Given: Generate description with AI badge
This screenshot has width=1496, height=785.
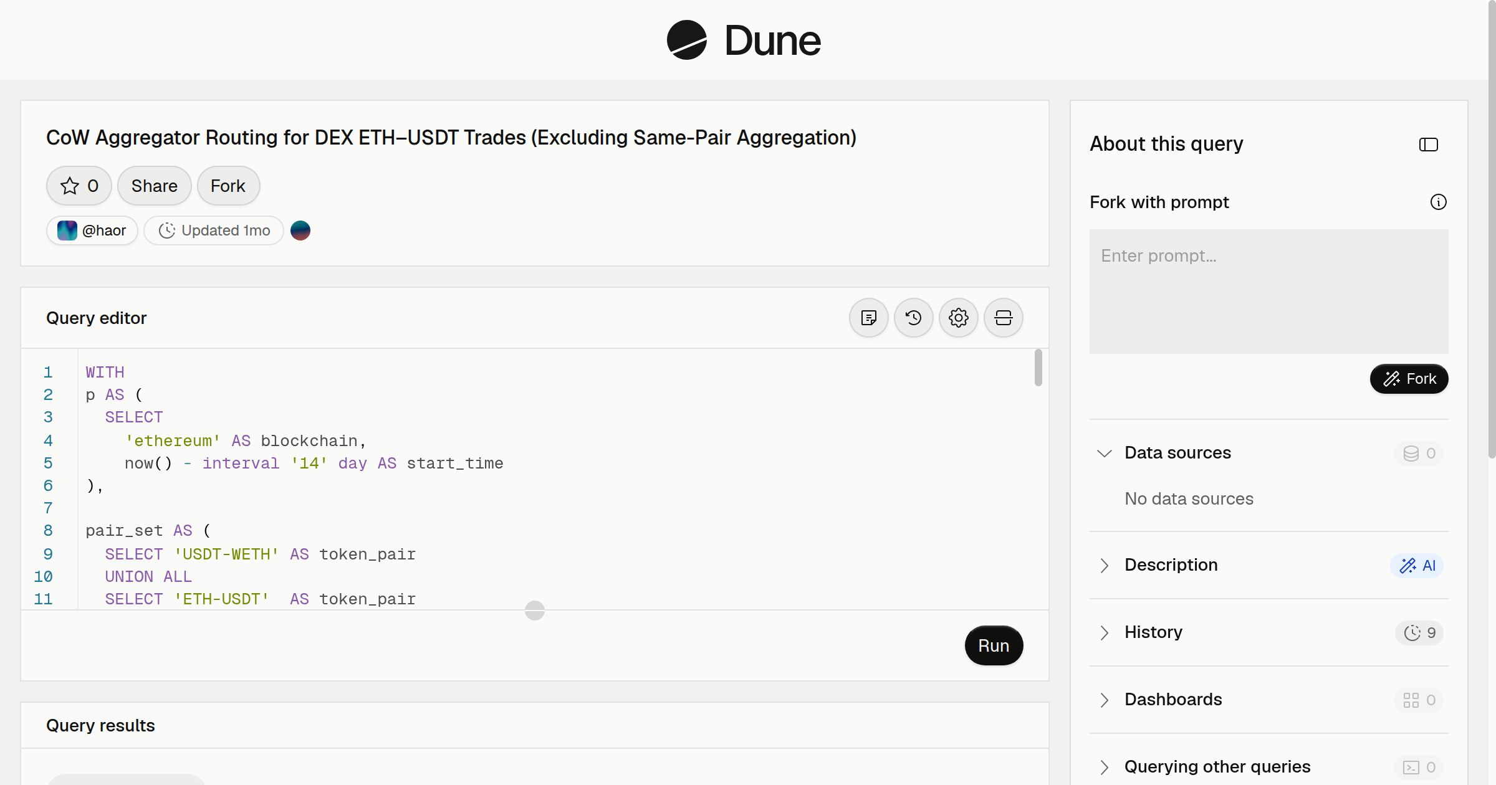Looking at the screenshot, I should coord(1417,565).
